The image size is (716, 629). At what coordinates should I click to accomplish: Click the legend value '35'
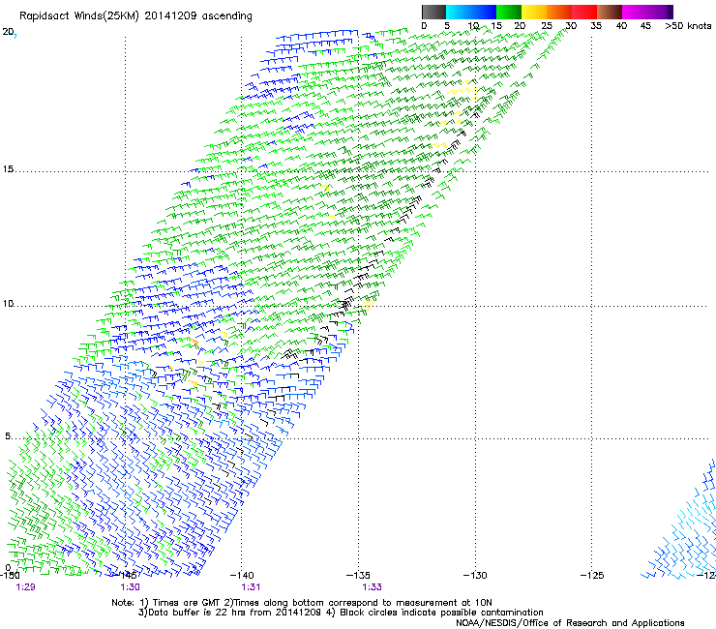(x=596, y=26)
